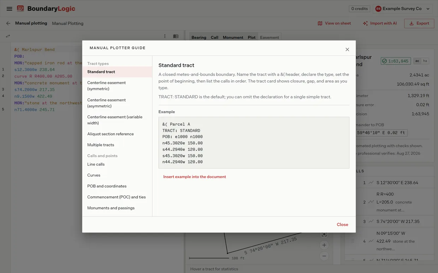
Task: Switch area units to ha
Action: coord(425,61)
